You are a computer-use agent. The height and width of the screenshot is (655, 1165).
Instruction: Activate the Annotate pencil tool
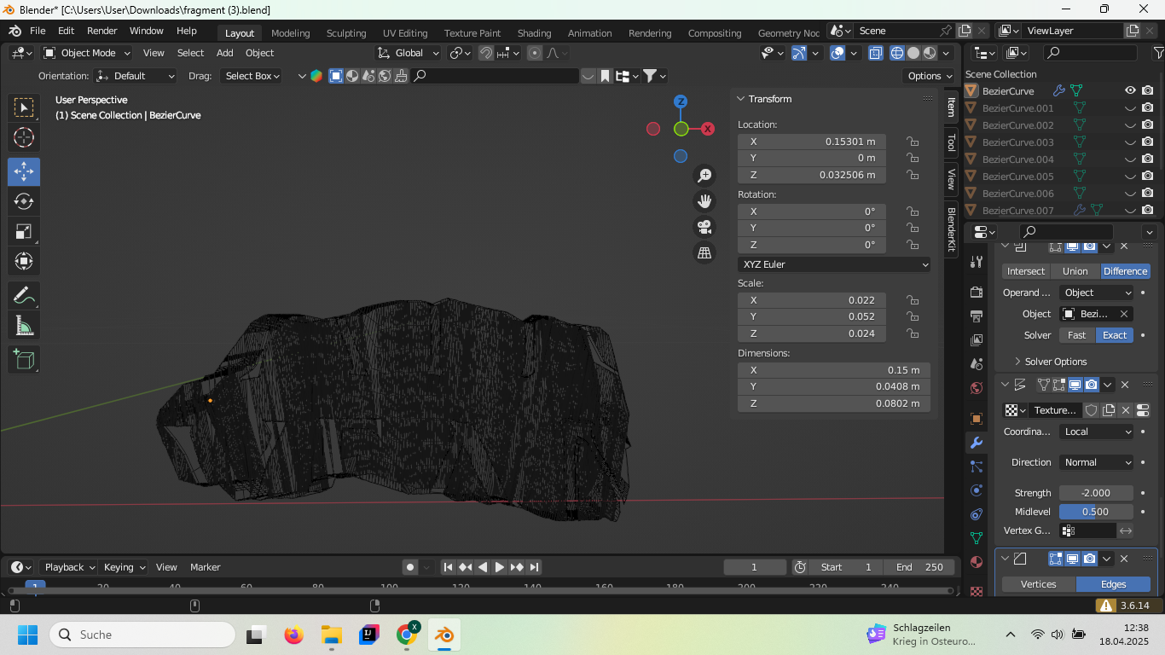click(x=24, y=296)
